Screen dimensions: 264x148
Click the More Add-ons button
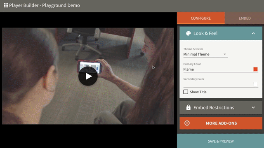tap(221, 123)
